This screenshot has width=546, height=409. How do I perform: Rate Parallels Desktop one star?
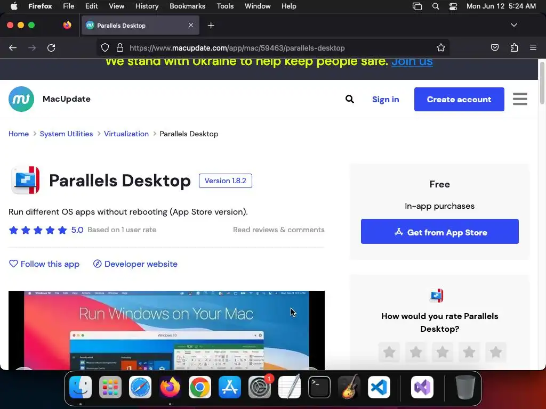[x=389, y=352]
